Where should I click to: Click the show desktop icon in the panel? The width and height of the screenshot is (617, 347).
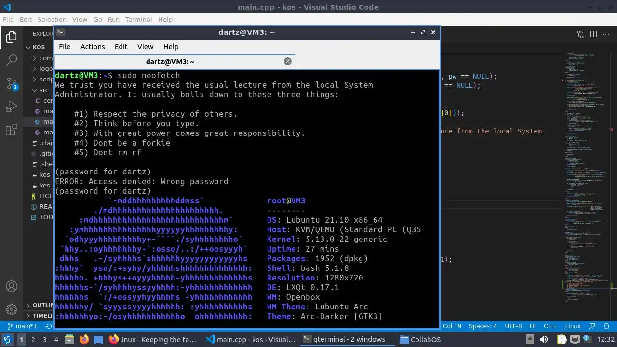[x=98, y=339]
